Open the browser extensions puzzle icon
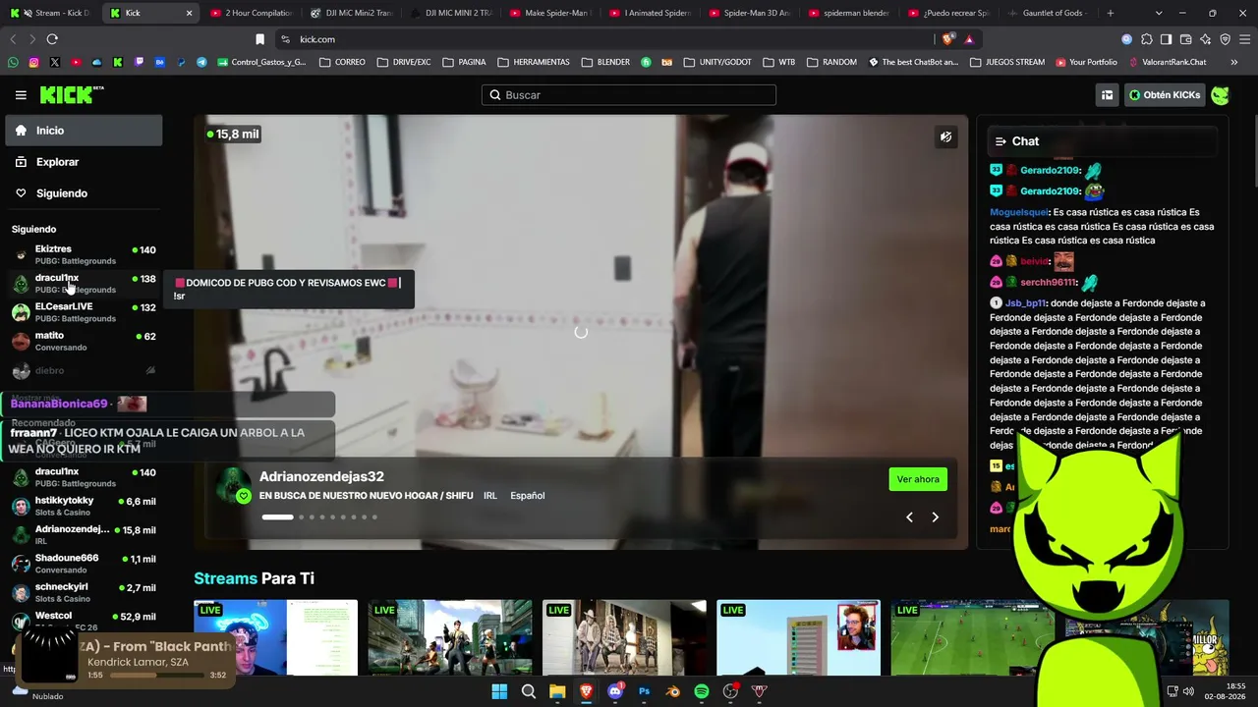1258x707 pixels. coord(1146,39)
